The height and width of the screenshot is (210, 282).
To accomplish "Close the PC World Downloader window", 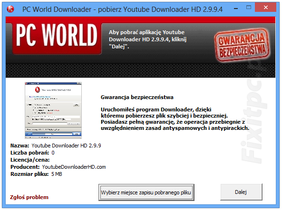I will (x=266, y=8).
